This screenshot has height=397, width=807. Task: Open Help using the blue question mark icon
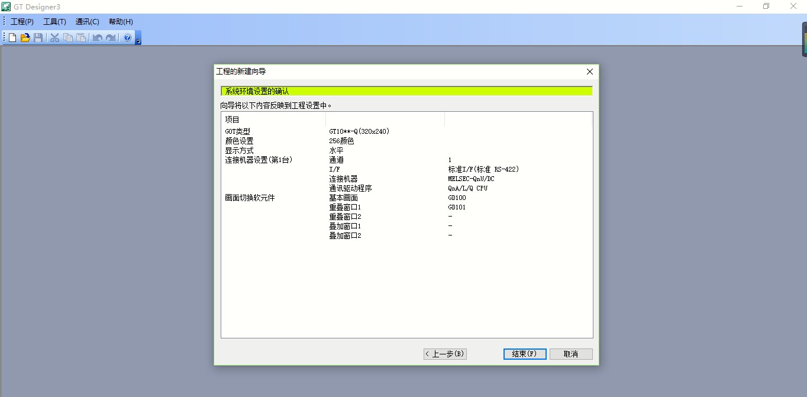coord(127,37)
